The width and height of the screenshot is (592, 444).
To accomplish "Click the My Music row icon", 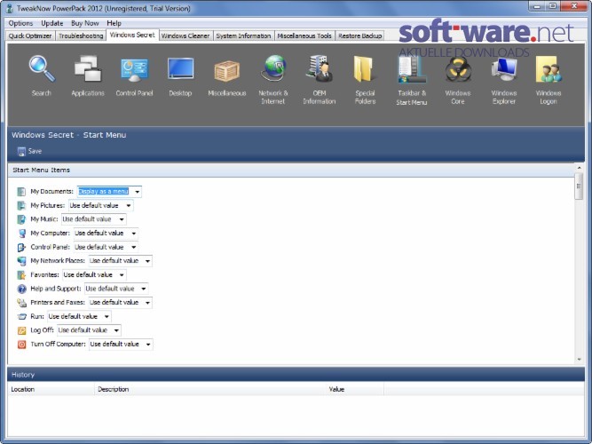I will [21, 219].
